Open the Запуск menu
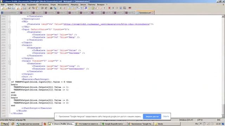Image resolution: width=225 pixels, height=126 pixels. (x=83, y=5)
